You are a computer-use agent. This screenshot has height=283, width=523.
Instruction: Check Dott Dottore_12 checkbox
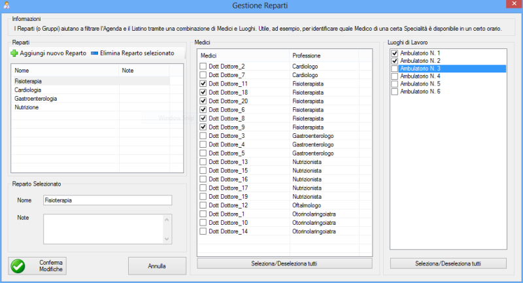tap(203, 205)
